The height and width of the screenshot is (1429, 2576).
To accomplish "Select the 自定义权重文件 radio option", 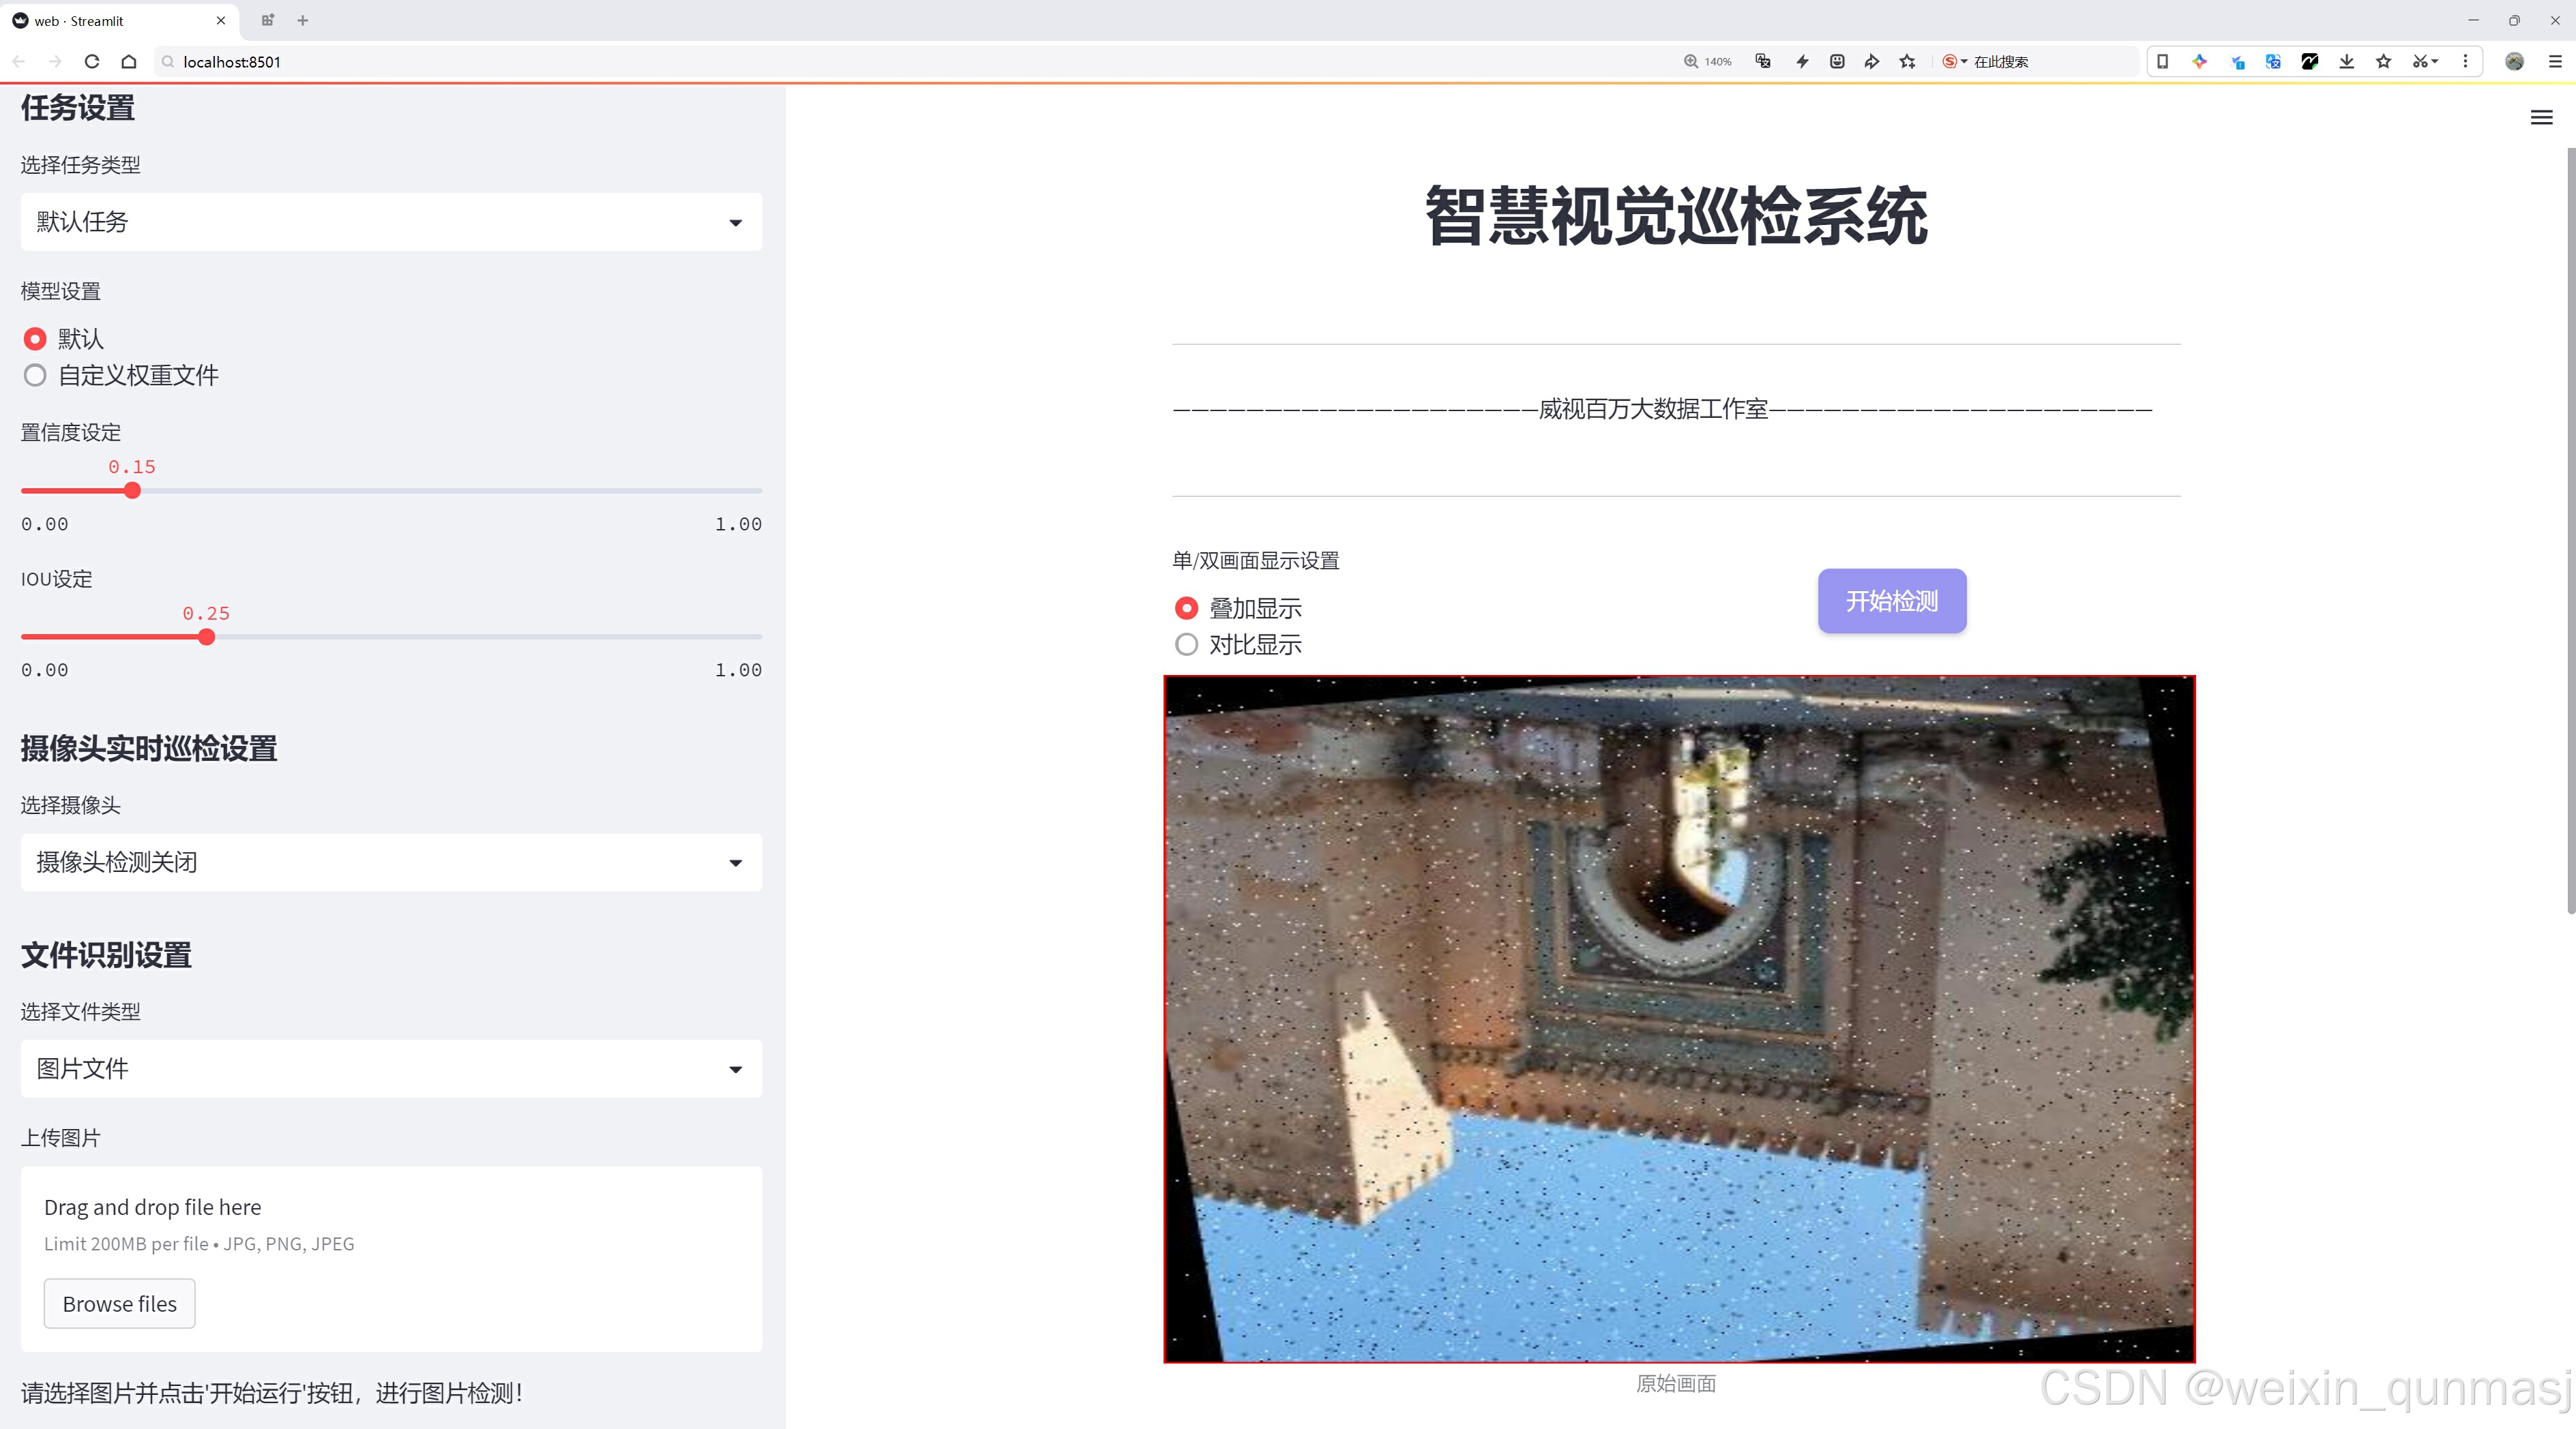I will point(35,376).
